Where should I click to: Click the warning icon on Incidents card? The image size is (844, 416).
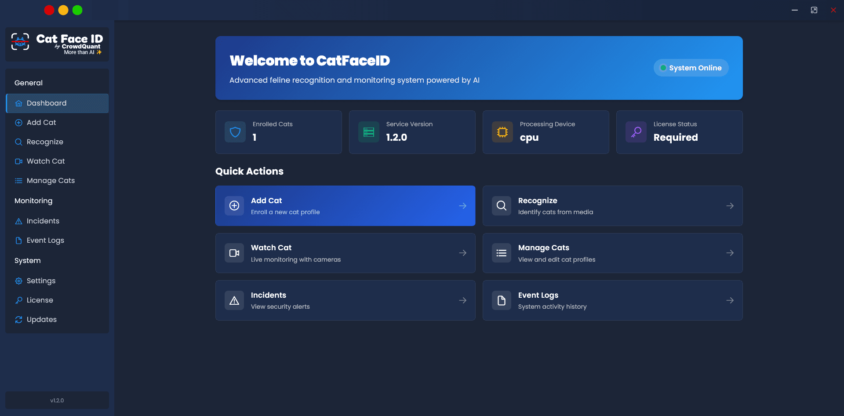tap(234, 300)
